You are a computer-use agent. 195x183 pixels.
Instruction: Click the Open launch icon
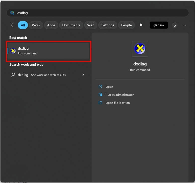[100, 86]
